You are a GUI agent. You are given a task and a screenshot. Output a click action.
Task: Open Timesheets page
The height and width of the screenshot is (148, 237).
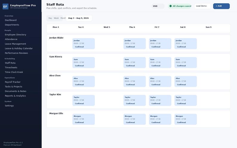(x=11, y=67)
